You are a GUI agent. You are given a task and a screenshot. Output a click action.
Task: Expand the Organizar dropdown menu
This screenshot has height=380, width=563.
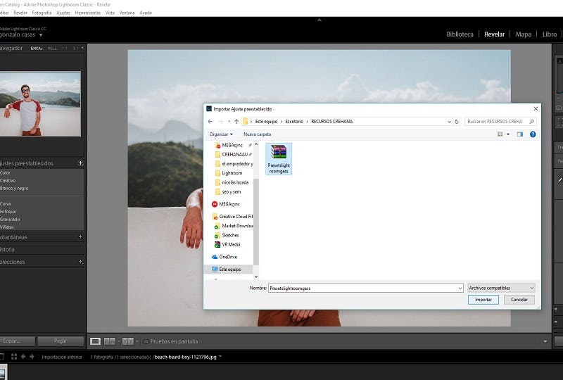(221, 134)
